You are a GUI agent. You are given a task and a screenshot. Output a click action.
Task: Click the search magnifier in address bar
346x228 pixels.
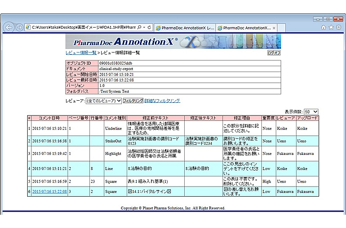(139, 27)
